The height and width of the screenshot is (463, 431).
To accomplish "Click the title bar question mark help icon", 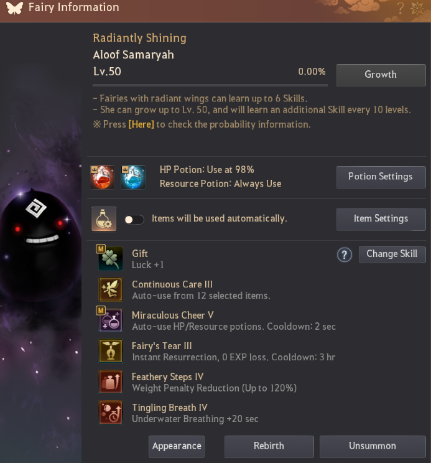I will (401, 8).
